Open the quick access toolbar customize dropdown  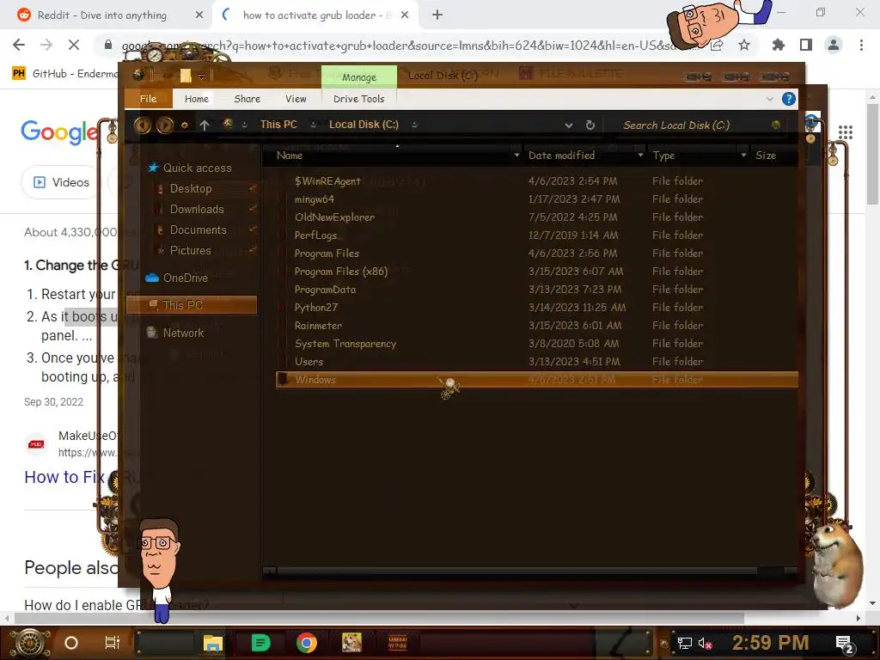pyautogui.click(x=201, y=76)
